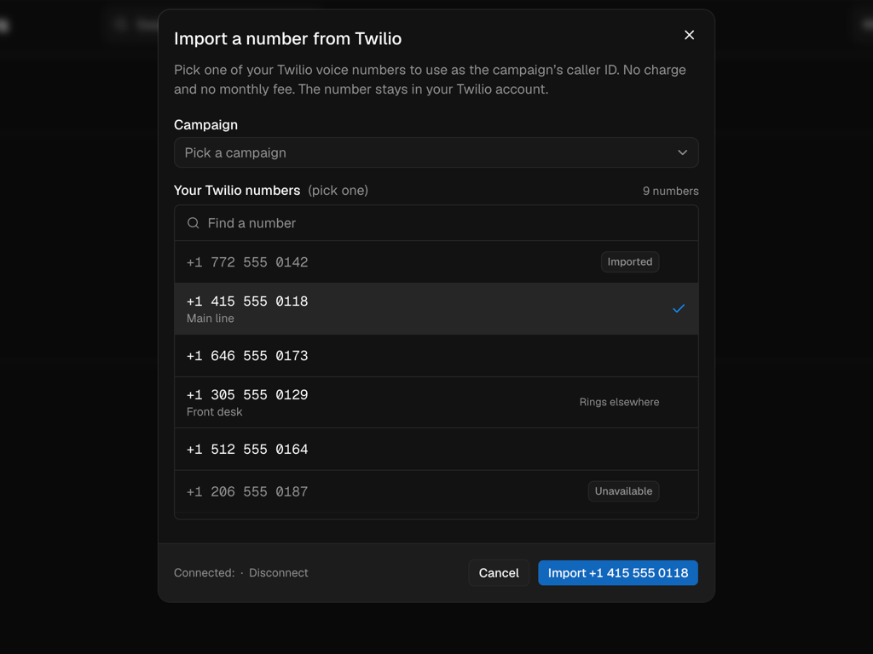Viewport: 873px width, 654px height.
Task: Click the Your Twilio numbers heading
Action: click(x=237, y=190)
